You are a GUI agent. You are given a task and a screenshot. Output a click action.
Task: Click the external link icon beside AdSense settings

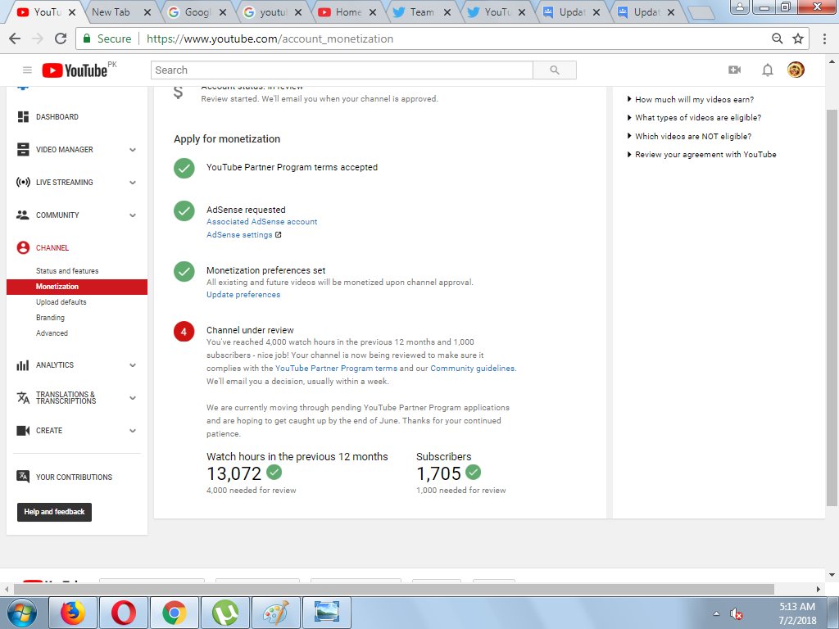coord(279,235)
